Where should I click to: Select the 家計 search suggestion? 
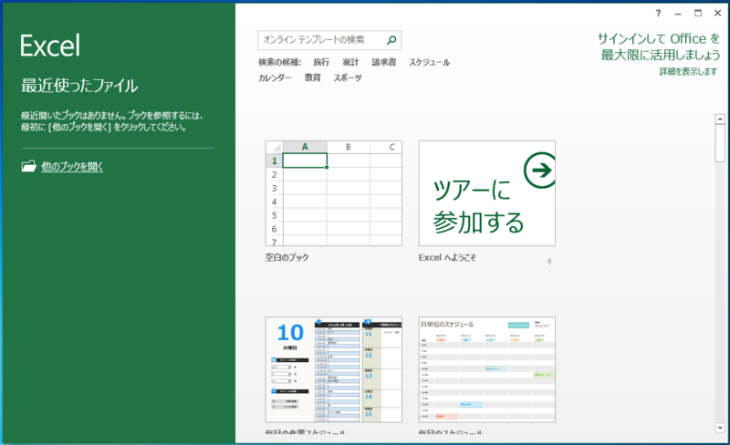click(350, 62)
